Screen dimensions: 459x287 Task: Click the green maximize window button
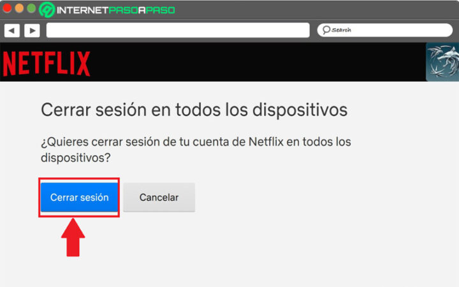point(31,8)
